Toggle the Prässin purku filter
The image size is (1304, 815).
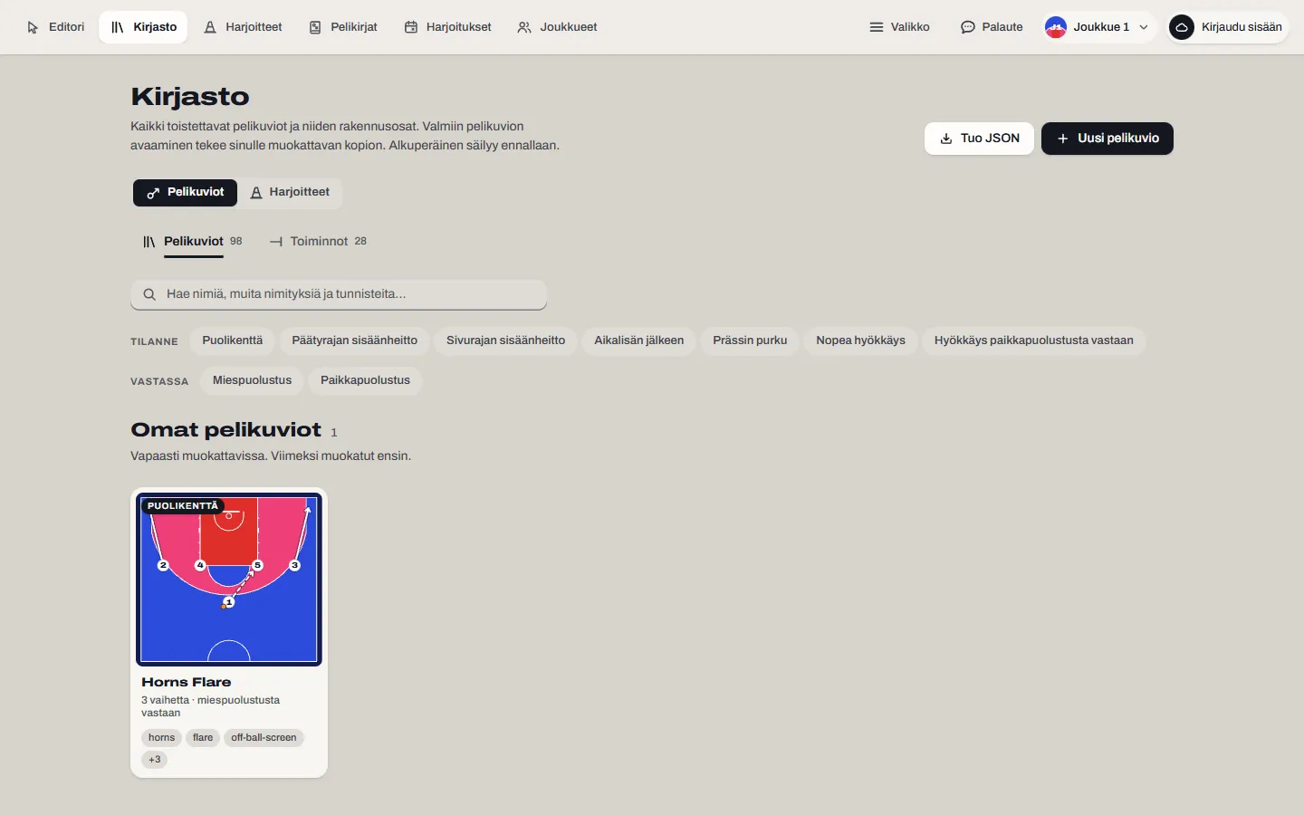point(750,340)
